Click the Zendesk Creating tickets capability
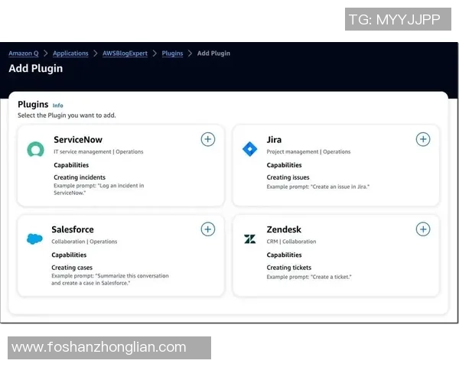The width and height of the screenshot is (459, 367). [289, 268]
